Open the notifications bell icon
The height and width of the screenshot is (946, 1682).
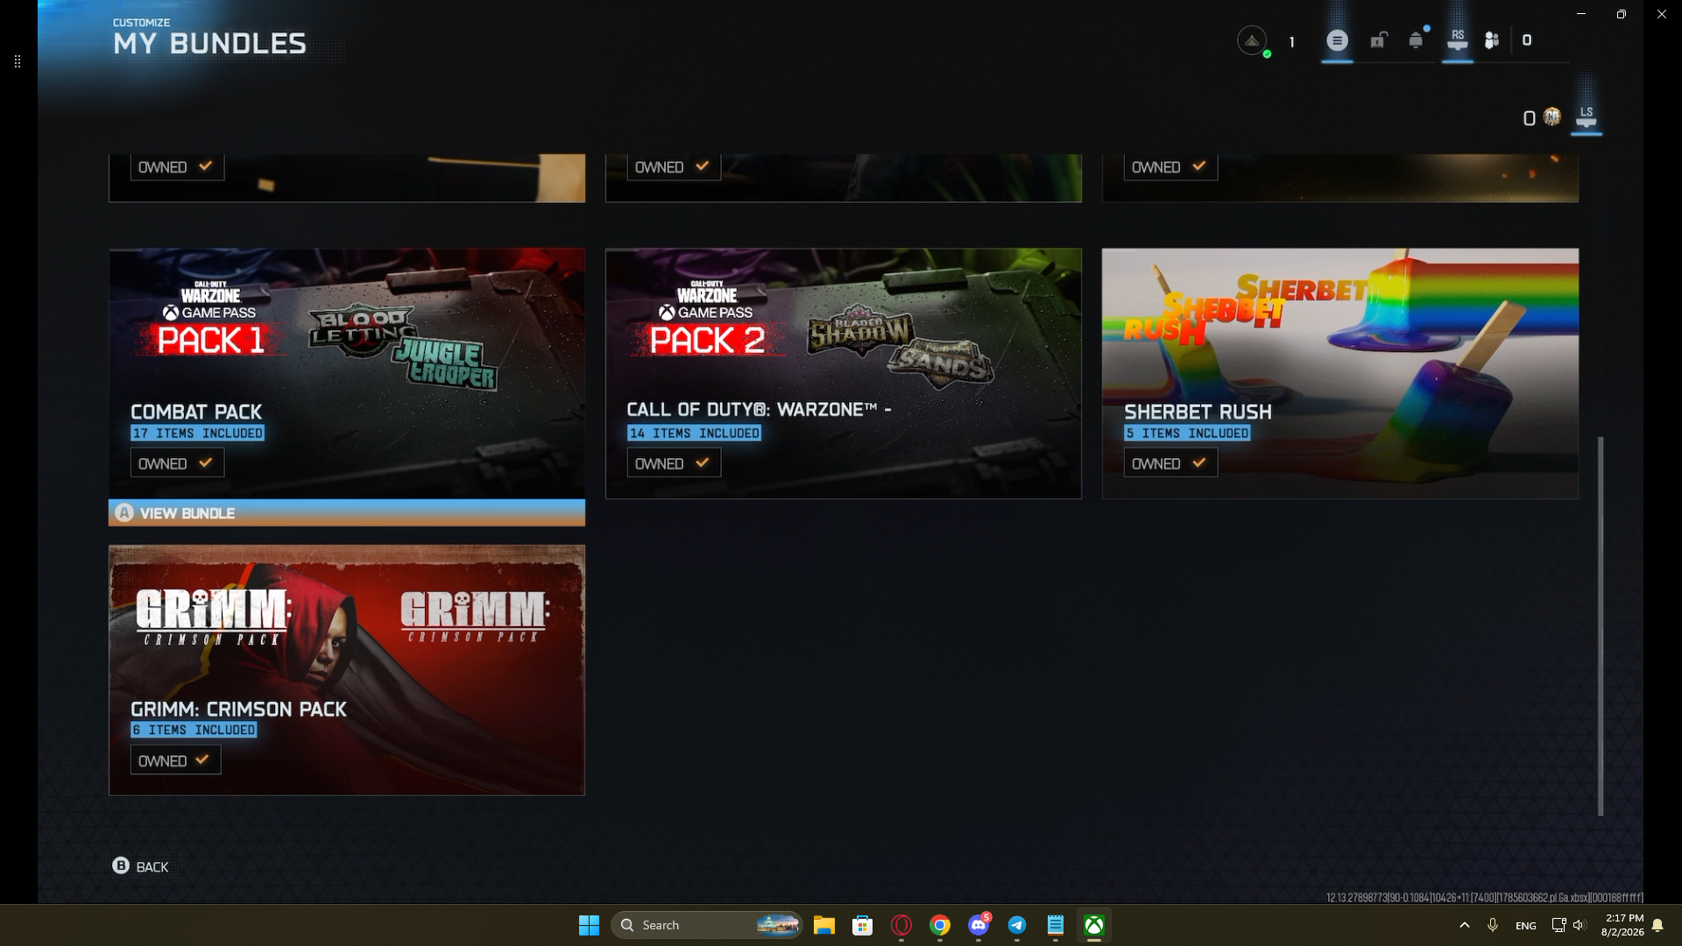(1416, 40)
